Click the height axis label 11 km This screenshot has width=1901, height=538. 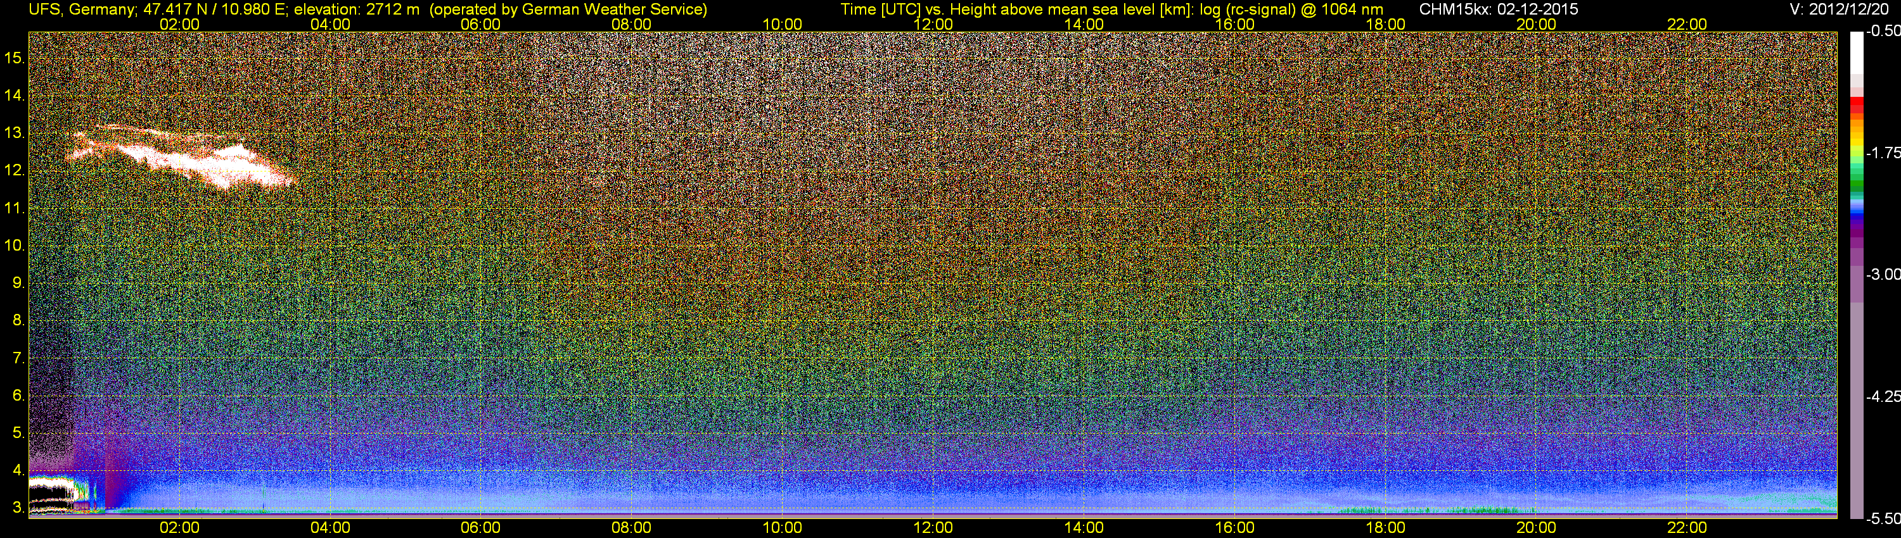(x=14, y=208)
